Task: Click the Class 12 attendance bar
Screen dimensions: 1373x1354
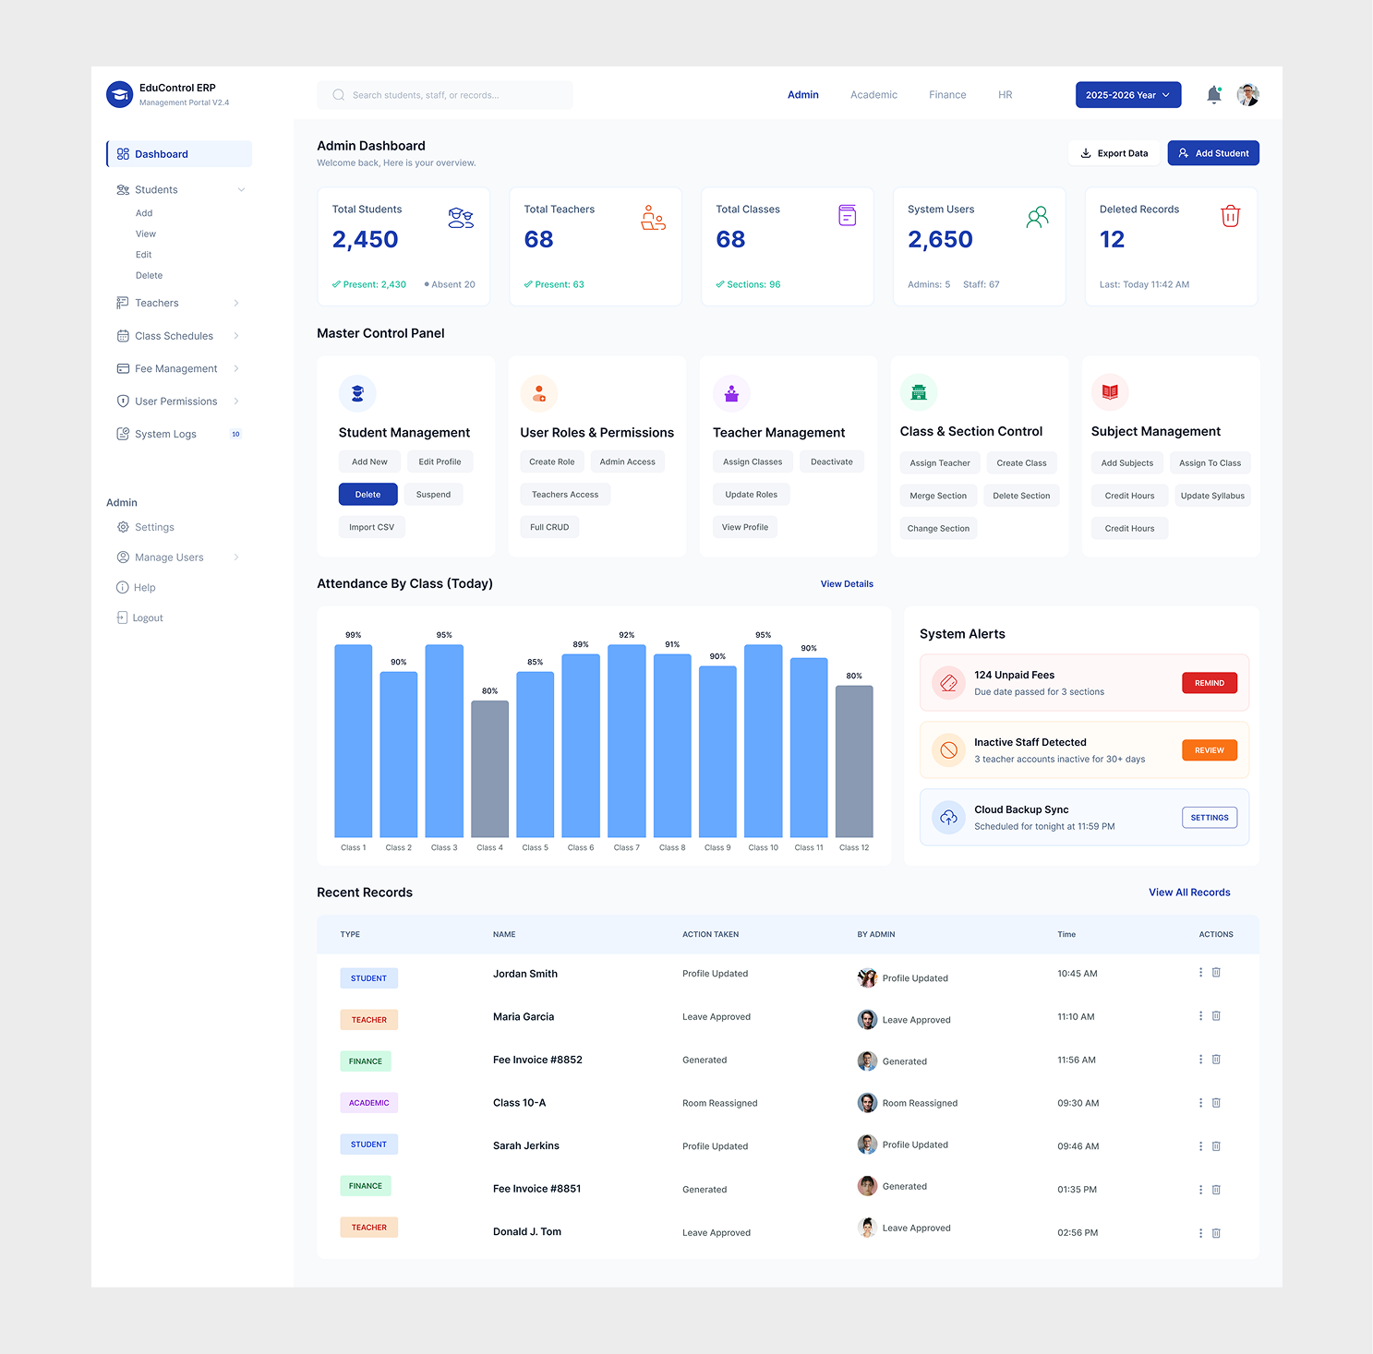Action: point(854,761)
